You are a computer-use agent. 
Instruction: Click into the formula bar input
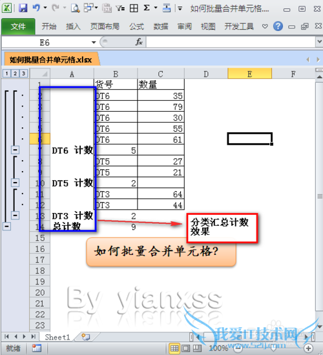coord(231,43)
